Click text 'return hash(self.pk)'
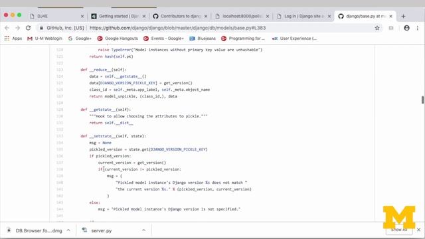 (111, 56)
